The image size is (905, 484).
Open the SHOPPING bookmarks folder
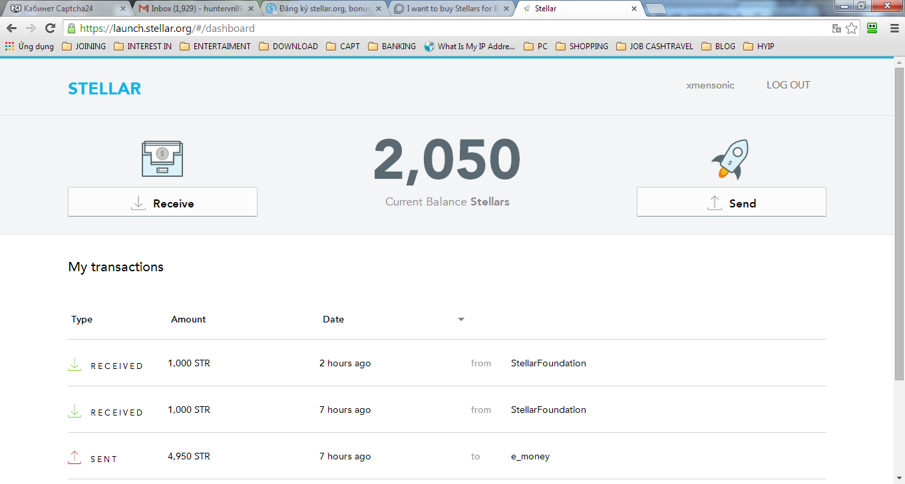582,47
